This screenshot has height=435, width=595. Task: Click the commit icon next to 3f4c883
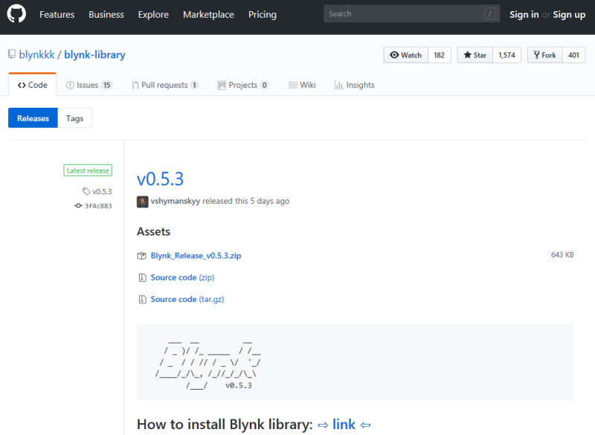[x=78, y=206]
